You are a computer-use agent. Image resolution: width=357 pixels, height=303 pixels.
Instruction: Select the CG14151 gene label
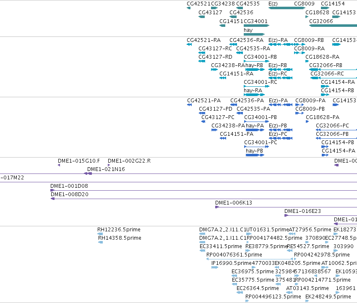(x=231, y=21)
